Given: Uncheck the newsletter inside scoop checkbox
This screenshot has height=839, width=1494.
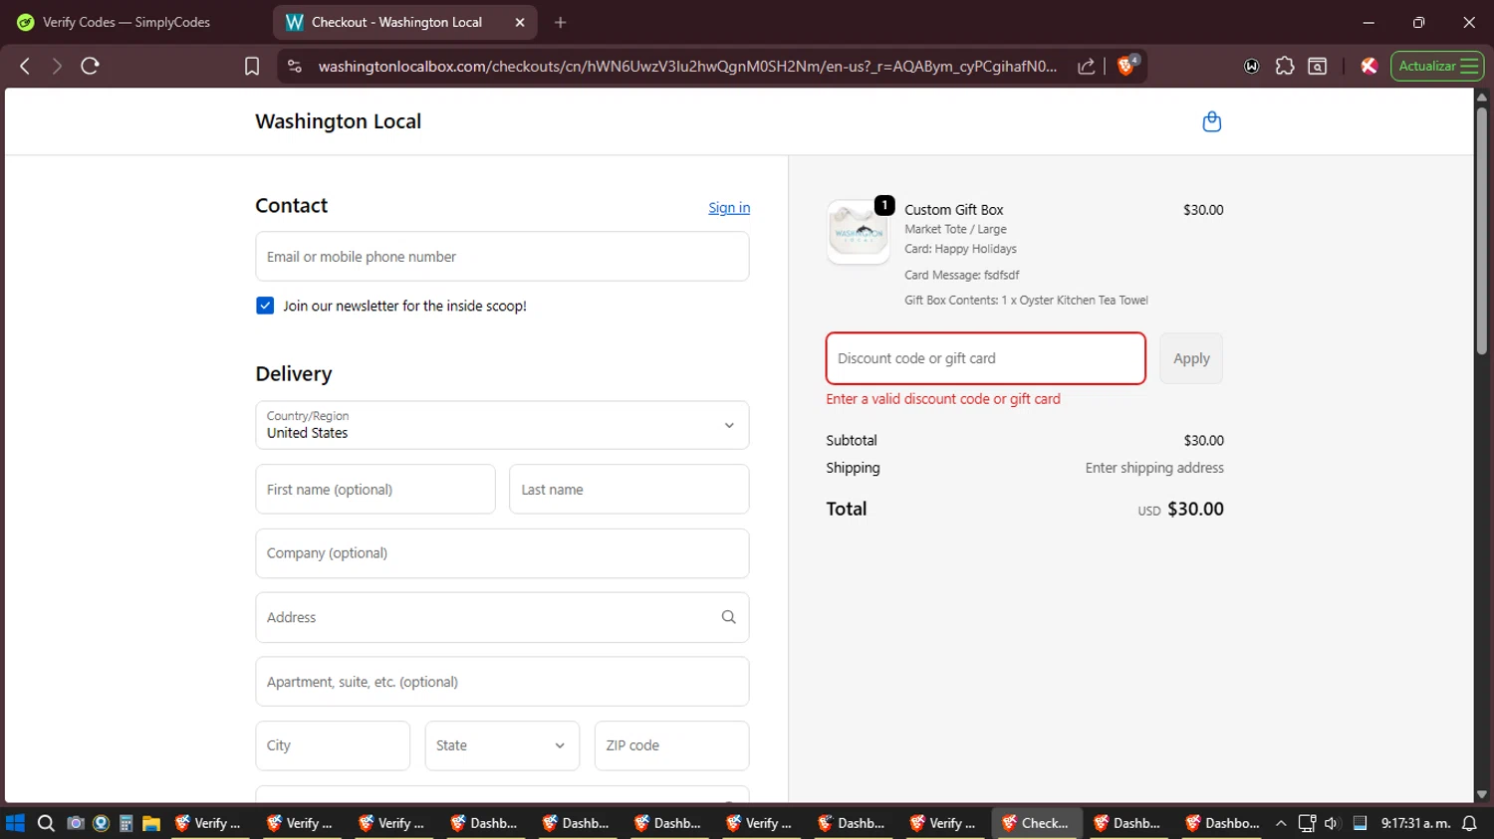Looking at the screenshot, I should point(265,306).
